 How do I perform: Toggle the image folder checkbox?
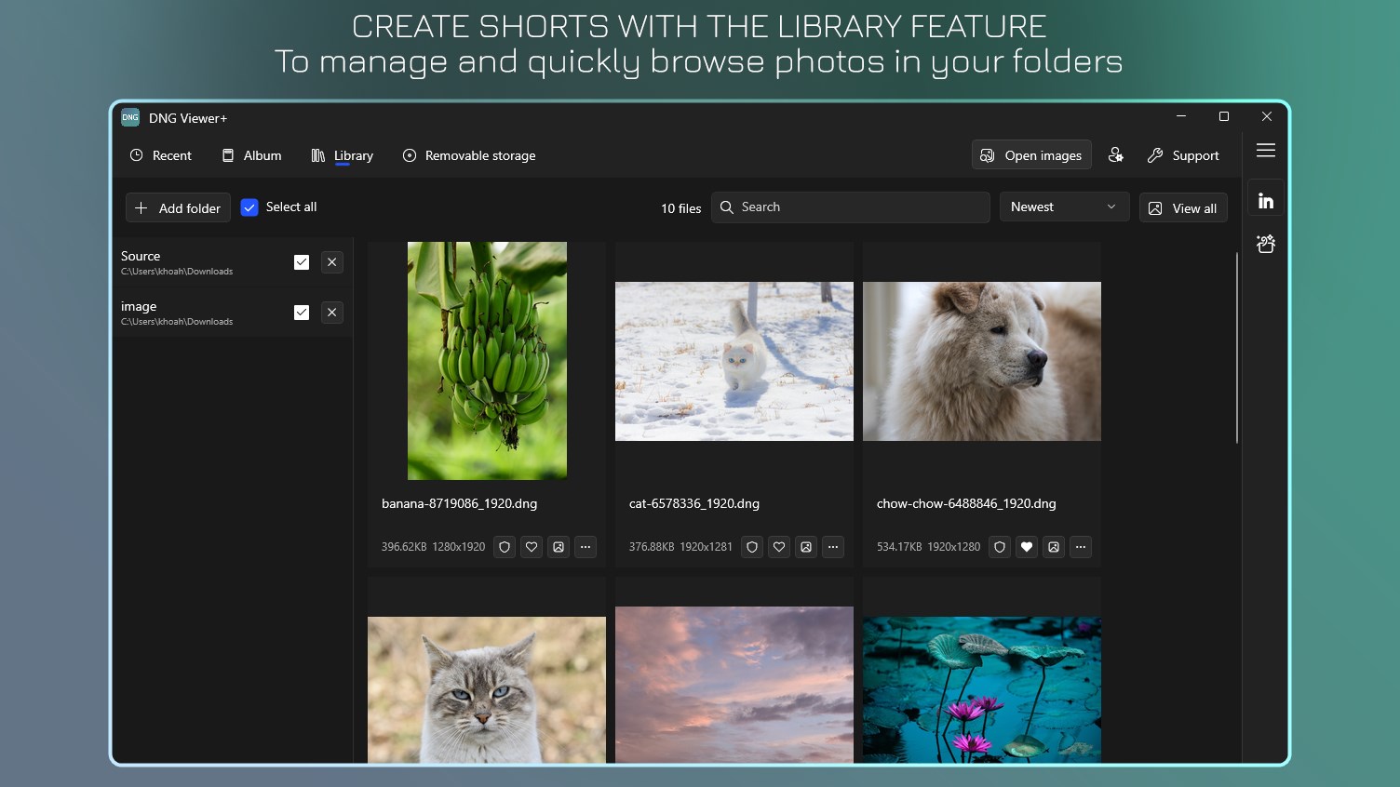click(302, 313)
